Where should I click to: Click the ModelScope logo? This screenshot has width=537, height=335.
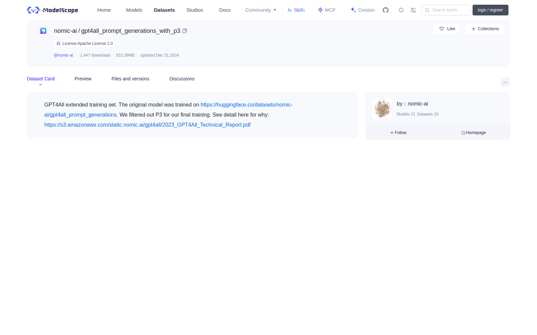tap(52, 10)
